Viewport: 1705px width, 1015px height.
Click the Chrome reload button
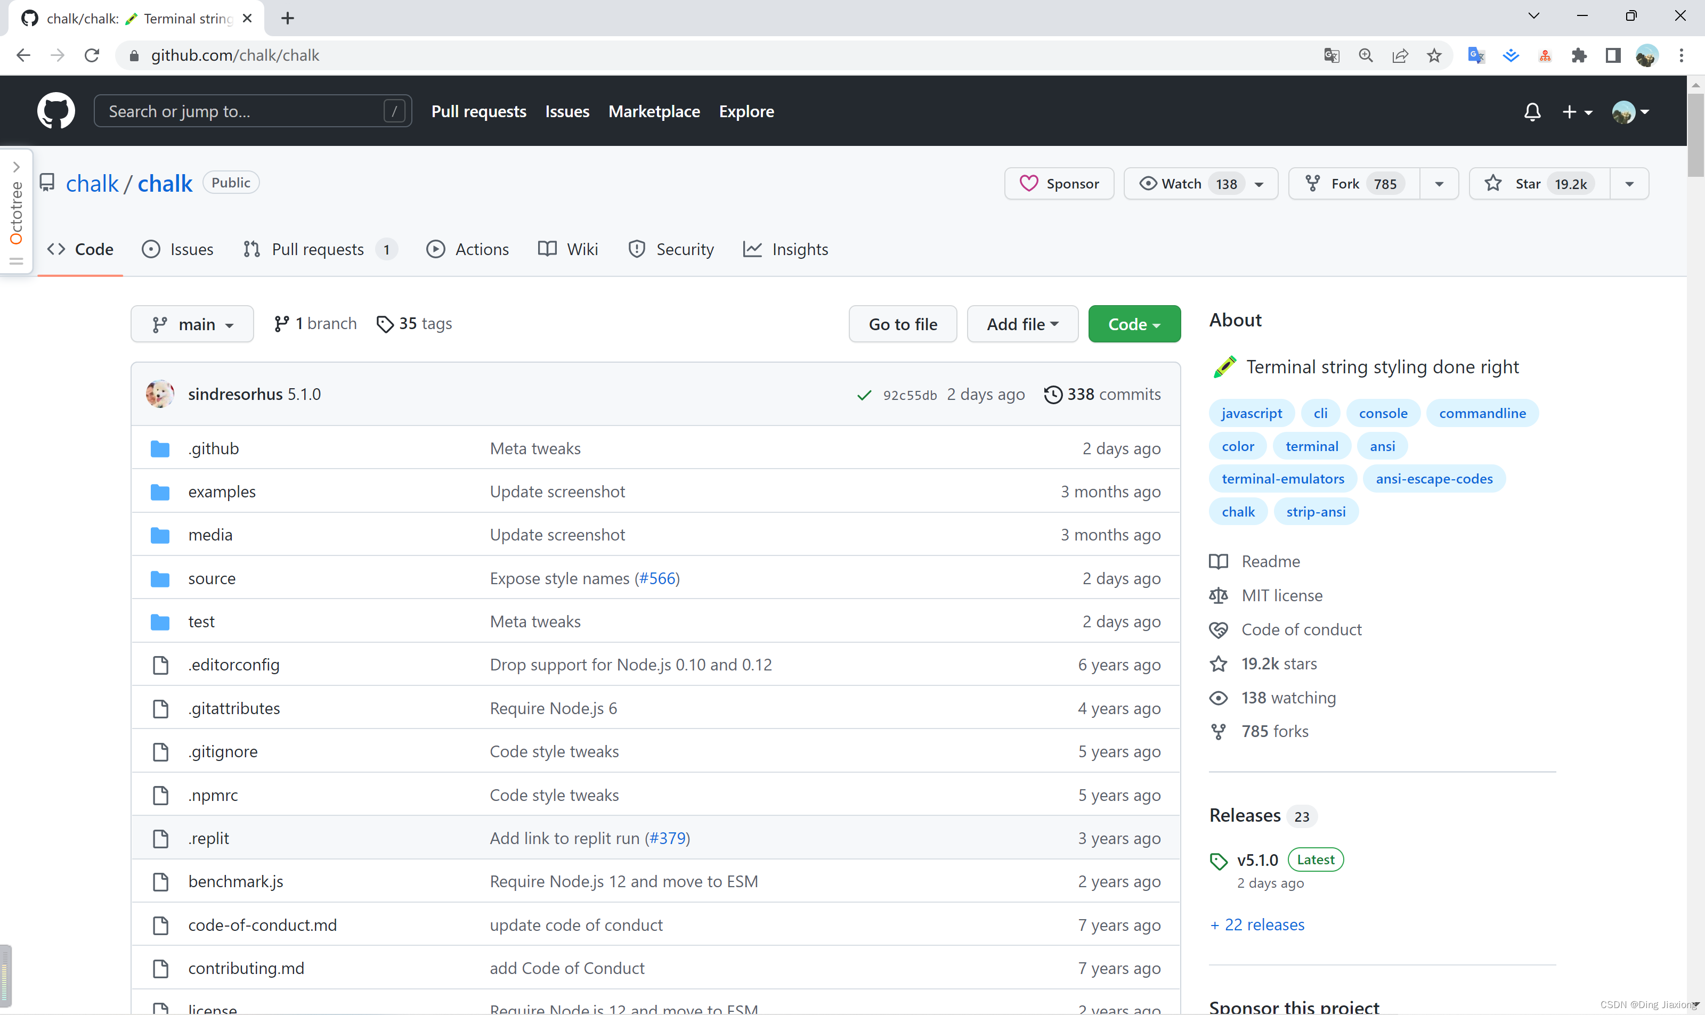(92, 55)
